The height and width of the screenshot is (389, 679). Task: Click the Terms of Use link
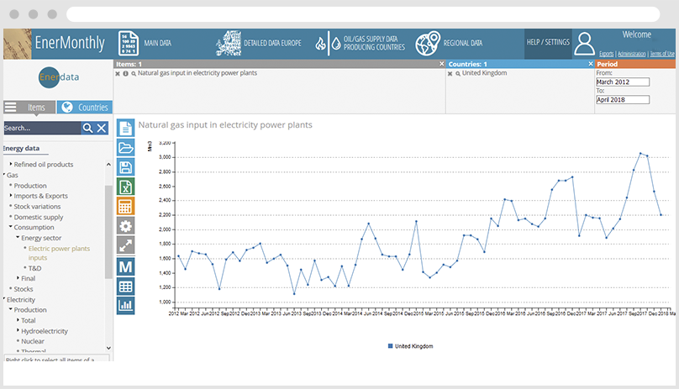(x=662, y=54)
